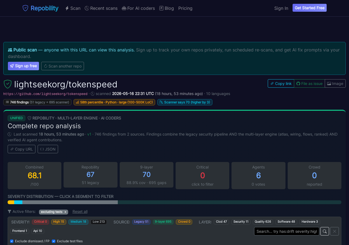Click the Crowd 0 score card

[x=314, y=176]
